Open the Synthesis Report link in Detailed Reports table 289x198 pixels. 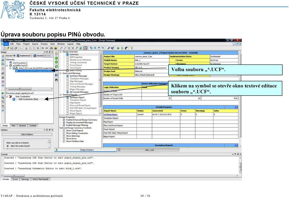(110, 115)
